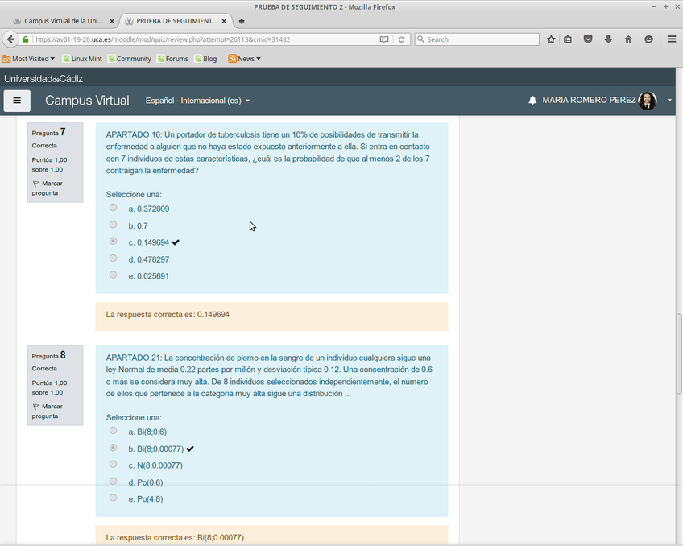Toggle the side navigation hamburger button
Image resolution: width=683 pixels, height=546 pixels.
(x=17, y=101)
